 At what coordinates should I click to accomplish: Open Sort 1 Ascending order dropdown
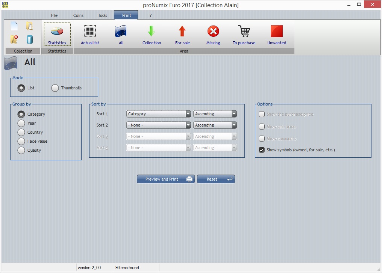coord(215,114)
